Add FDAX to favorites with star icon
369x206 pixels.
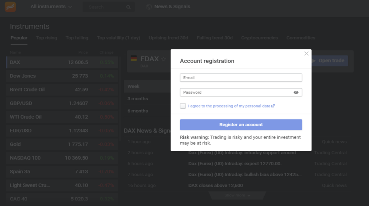pyautogui.click(x=163, y=59)
